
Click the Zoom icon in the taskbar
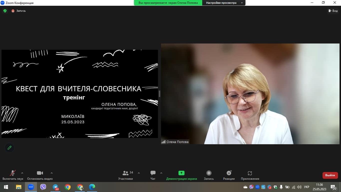click(x=31, y=187)
